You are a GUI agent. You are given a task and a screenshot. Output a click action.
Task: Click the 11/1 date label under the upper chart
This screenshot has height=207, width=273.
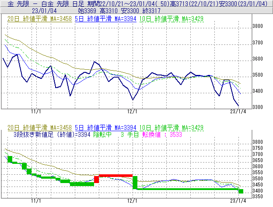[36, 112]
